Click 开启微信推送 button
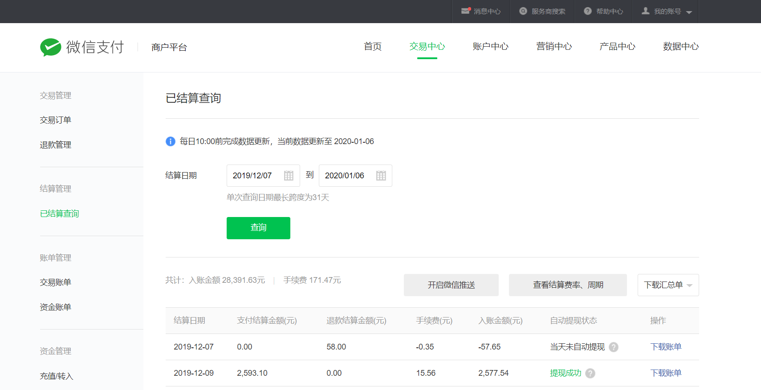The width and height of the screenshot is (761, 390). 451,285
